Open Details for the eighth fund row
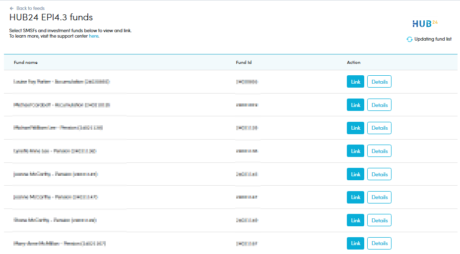This screenshot has height=254, width=460. [379, 243]
